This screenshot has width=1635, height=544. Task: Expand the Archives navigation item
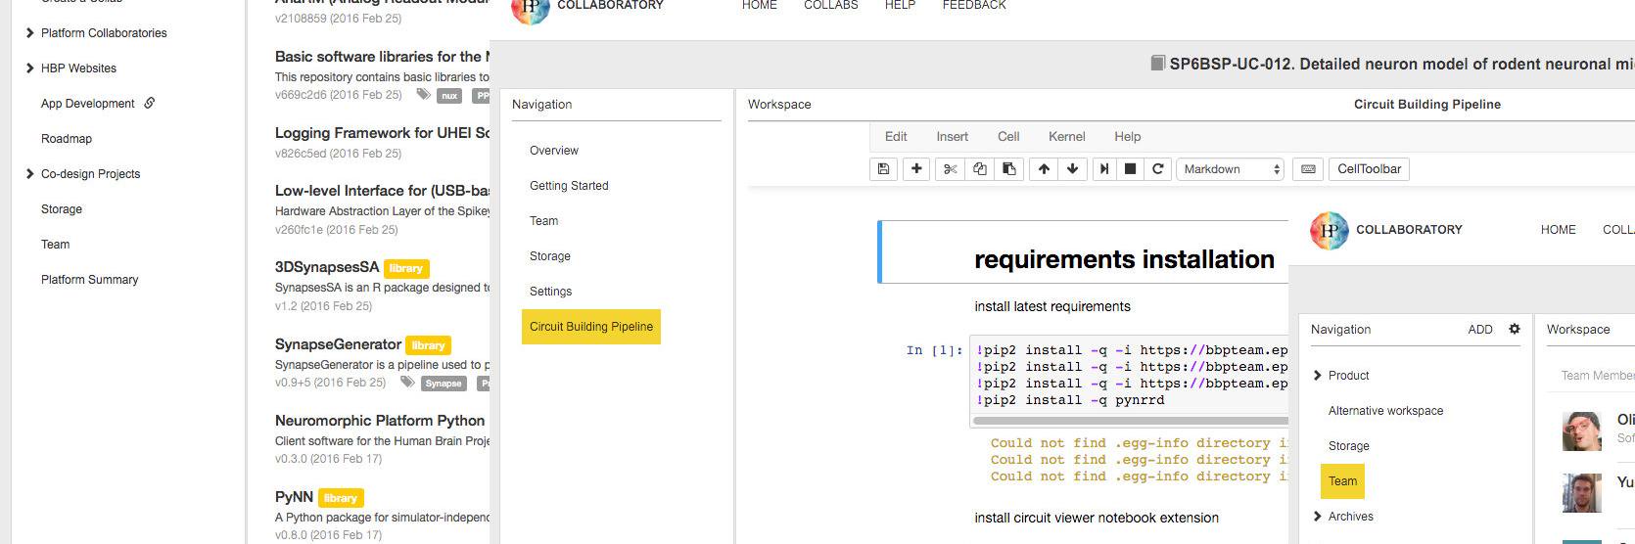pyautogui.click(x=1317, y=517)
